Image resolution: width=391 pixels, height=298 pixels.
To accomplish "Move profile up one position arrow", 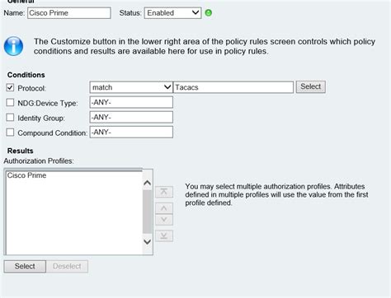I will [164, 208].
